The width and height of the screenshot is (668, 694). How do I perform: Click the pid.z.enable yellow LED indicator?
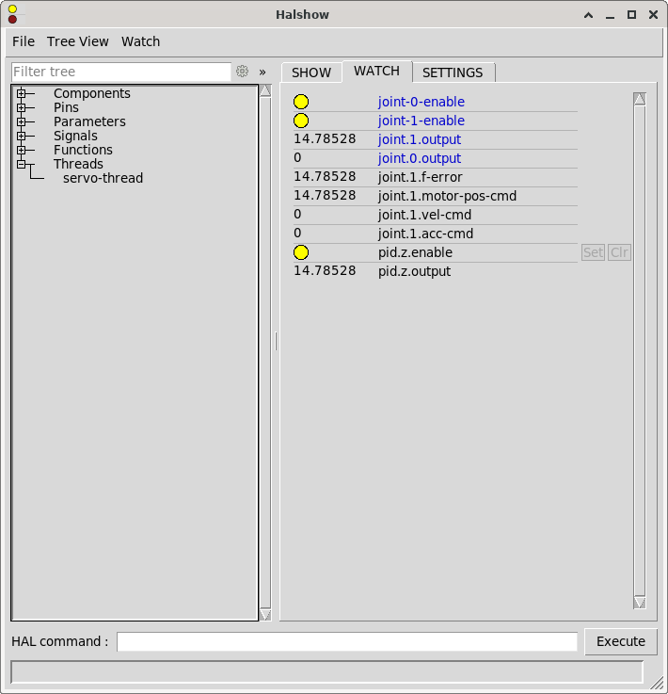coord(301,252)
